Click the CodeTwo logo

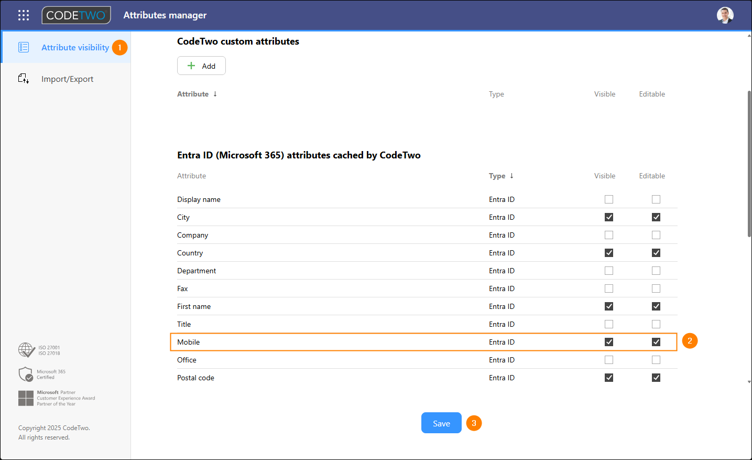point(77,15)
